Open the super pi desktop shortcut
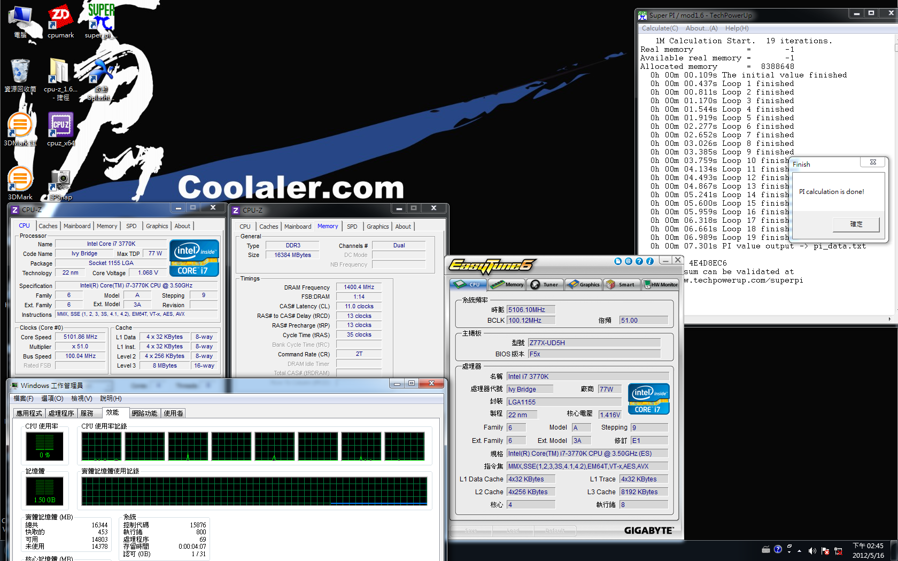Viewport: 898px width, 561px height. (x=101, y=22)
